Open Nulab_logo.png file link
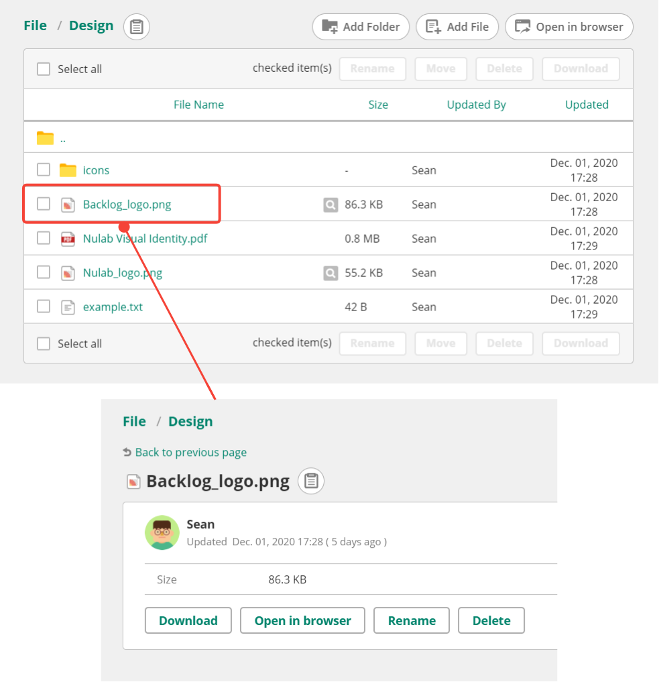This screenshot has height=682, width=659. [123, 273]
